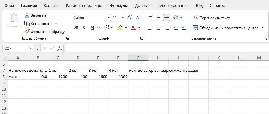This screenshot has width=269, height=114.
Task: Switch to the Вставка tab
Action: pos(51,6)
